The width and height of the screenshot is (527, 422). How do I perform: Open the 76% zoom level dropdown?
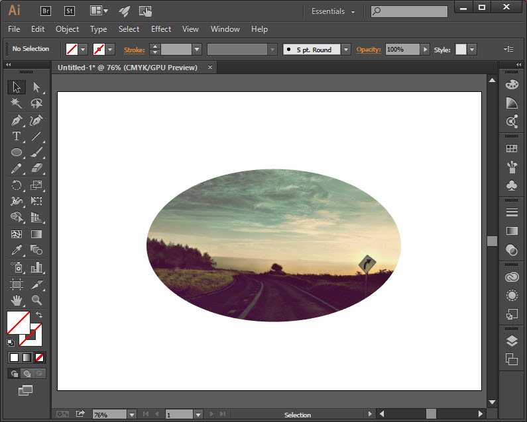131,415
